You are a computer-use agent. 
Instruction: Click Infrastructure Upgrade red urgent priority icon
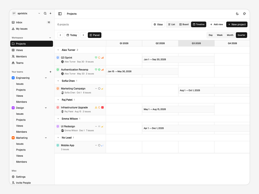[102, 108]
